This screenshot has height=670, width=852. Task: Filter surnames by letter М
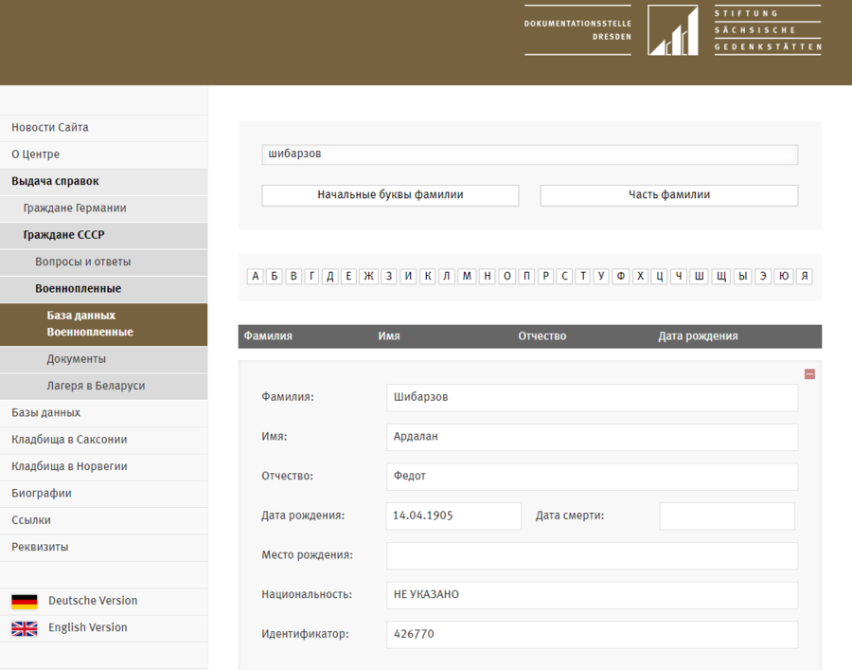pyautogui.click(x=467, y=277)
